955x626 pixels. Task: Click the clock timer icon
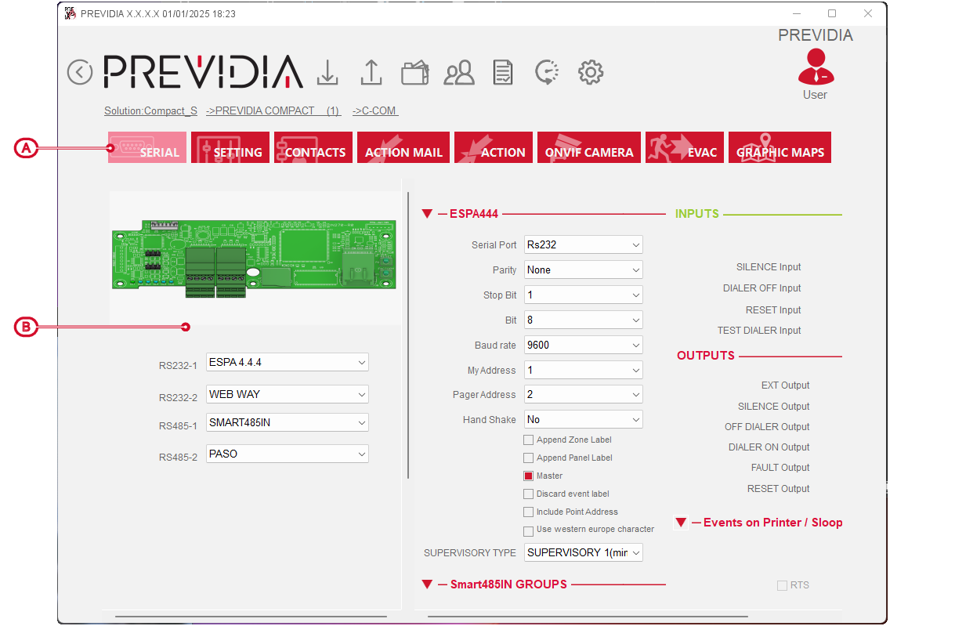tap(546, 72)
